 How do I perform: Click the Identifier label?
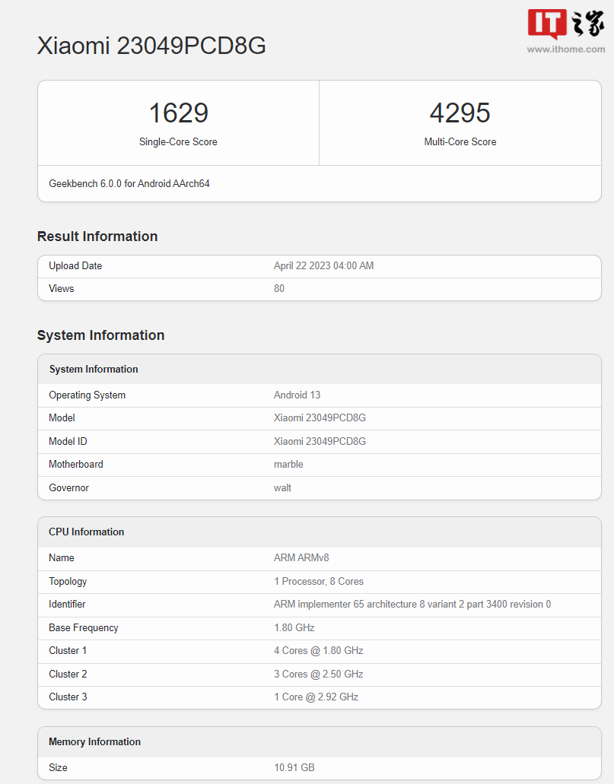67,605
